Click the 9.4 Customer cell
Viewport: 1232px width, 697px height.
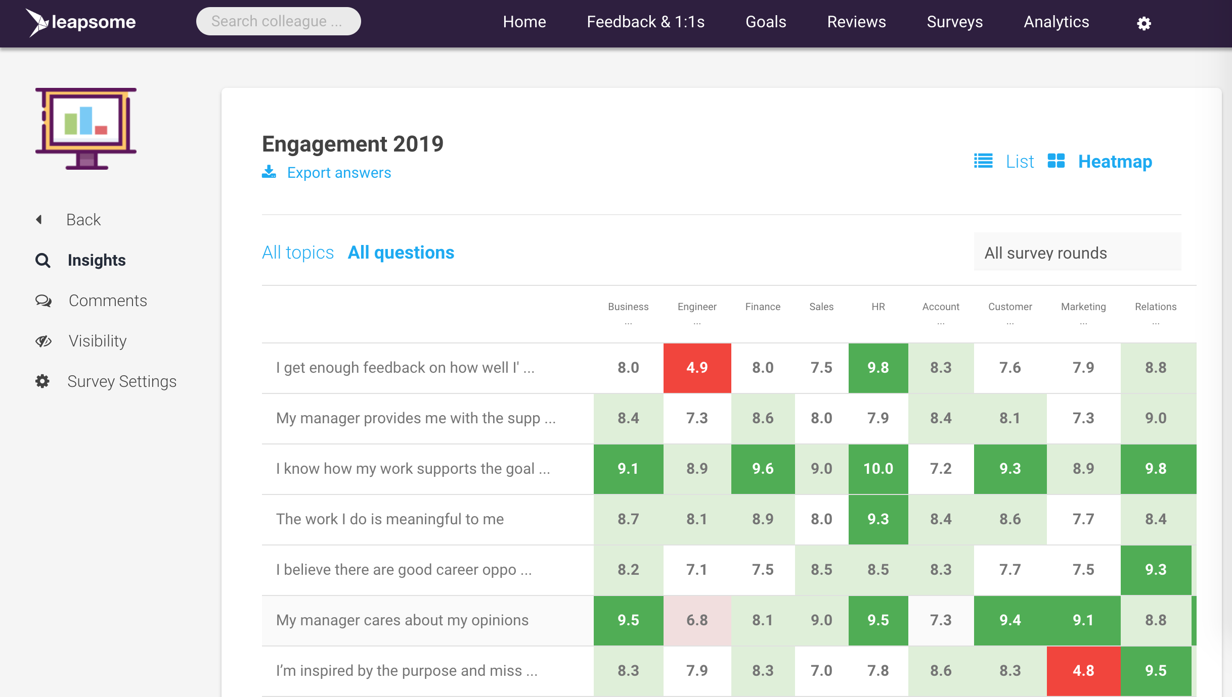[1010, 620]
